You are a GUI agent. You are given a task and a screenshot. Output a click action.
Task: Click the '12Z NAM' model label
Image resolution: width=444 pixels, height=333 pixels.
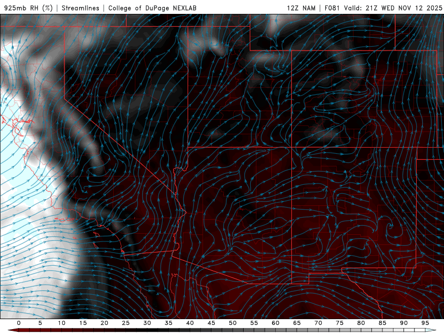(x=301, y=8)
